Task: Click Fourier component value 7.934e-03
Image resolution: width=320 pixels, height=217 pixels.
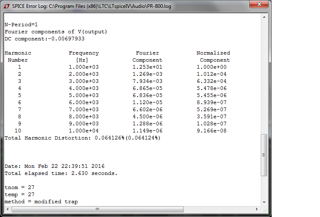Action: click(147, 81)
